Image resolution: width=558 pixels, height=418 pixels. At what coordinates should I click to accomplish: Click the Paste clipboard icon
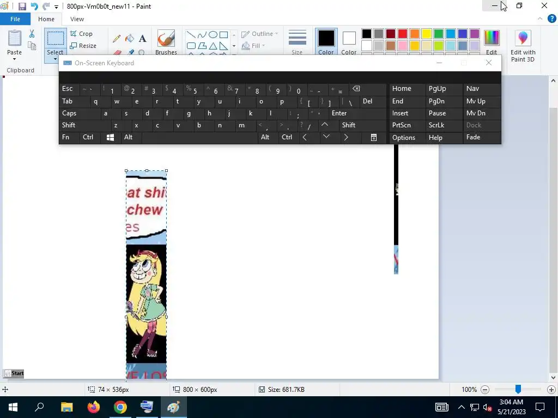(x=15, y=39)
